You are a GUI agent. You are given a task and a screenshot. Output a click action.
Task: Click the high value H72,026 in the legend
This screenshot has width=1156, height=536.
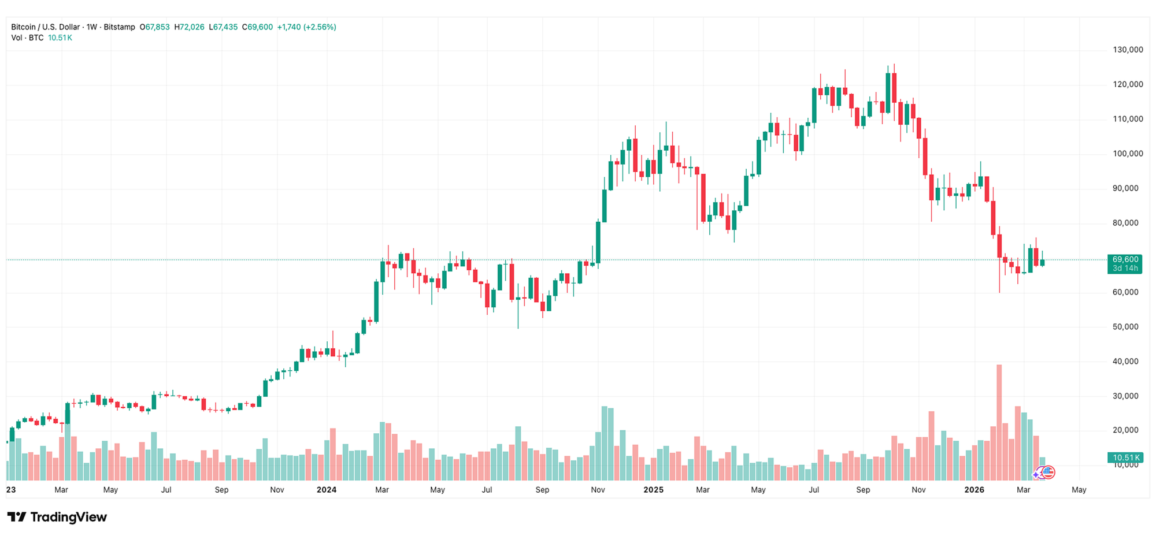pyautogui.click(x=190, y=27)
